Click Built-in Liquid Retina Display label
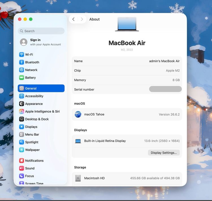 (105, 141)
